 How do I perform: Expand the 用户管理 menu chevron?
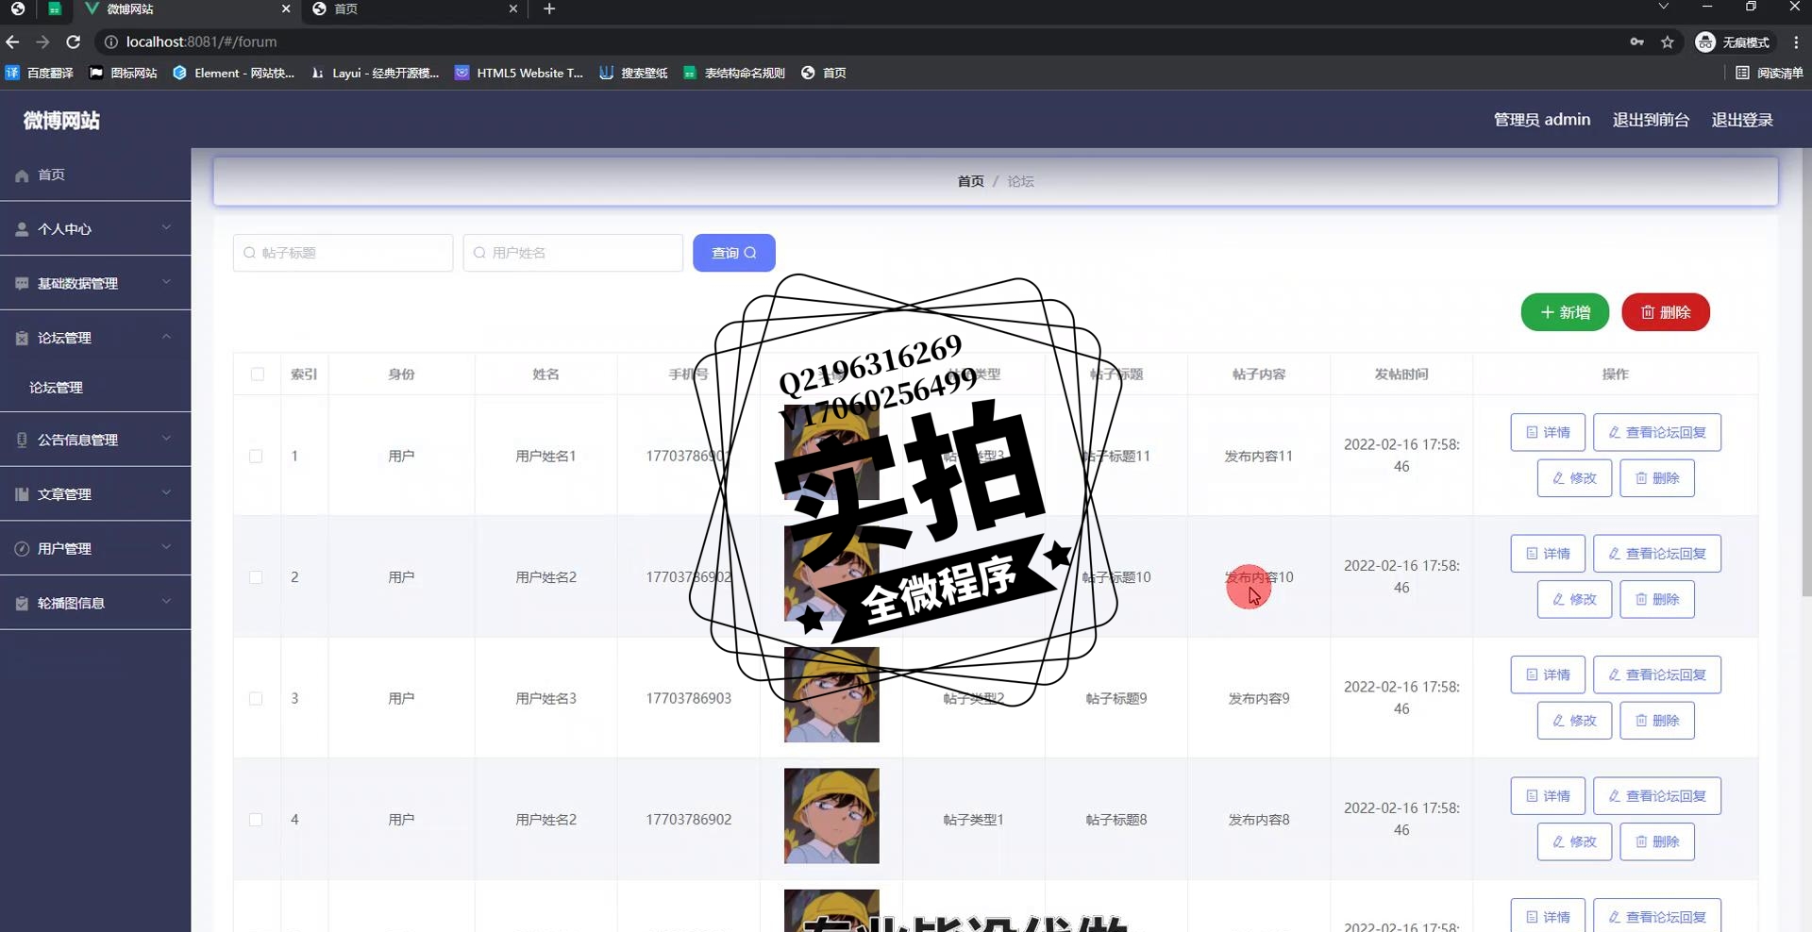[x=166, y=547]
